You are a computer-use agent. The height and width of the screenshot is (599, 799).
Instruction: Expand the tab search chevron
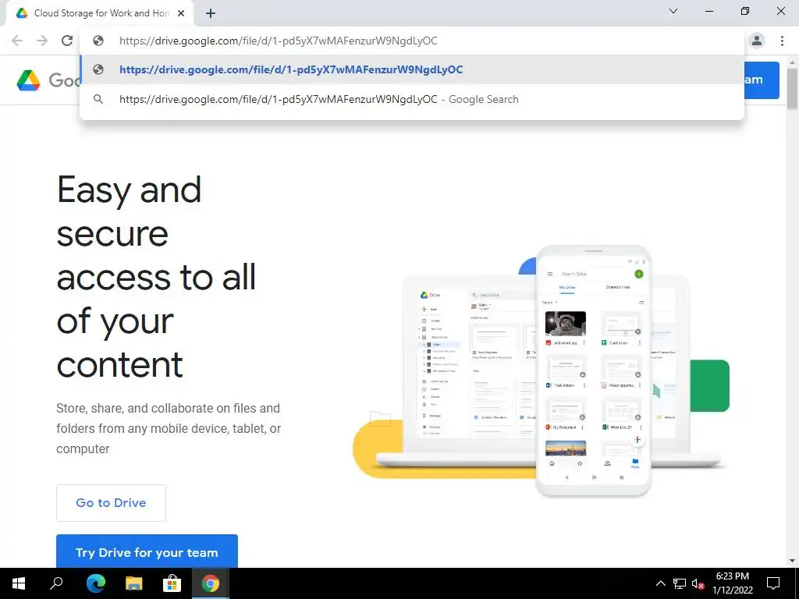point(673,11)
